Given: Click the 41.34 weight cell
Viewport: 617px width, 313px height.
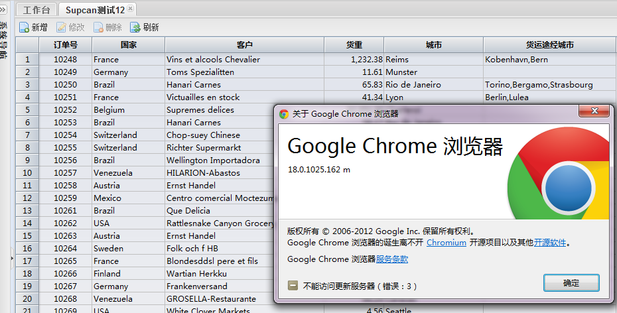Looking at the screenshot, I should (x=354, y=97).
